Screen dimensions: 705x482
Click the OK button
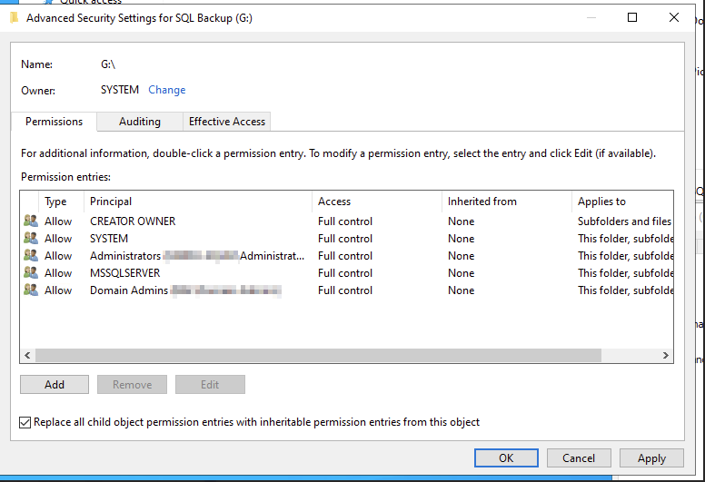pyautogui.click(x=506, y=458)
